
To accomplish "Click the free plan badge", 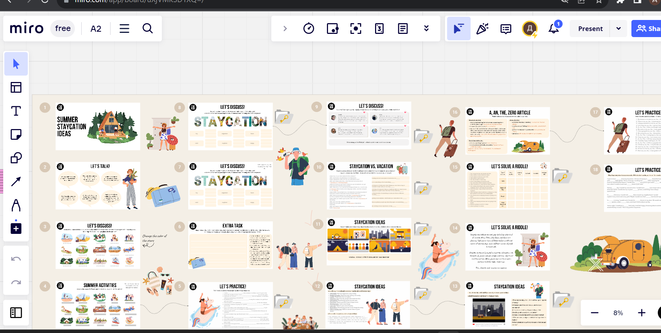I will 63,29.
